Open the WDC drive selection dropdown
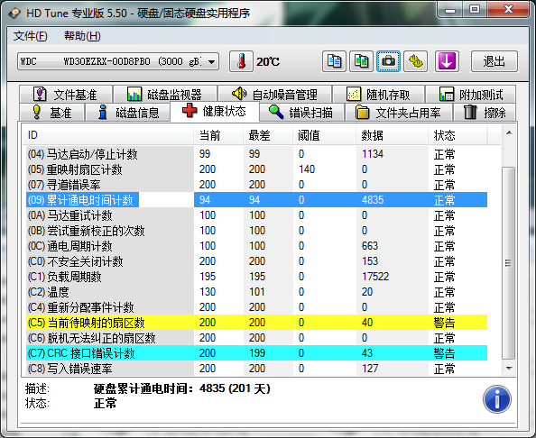The width and height of the screenshot is (536, 438). tap(118, 61)
